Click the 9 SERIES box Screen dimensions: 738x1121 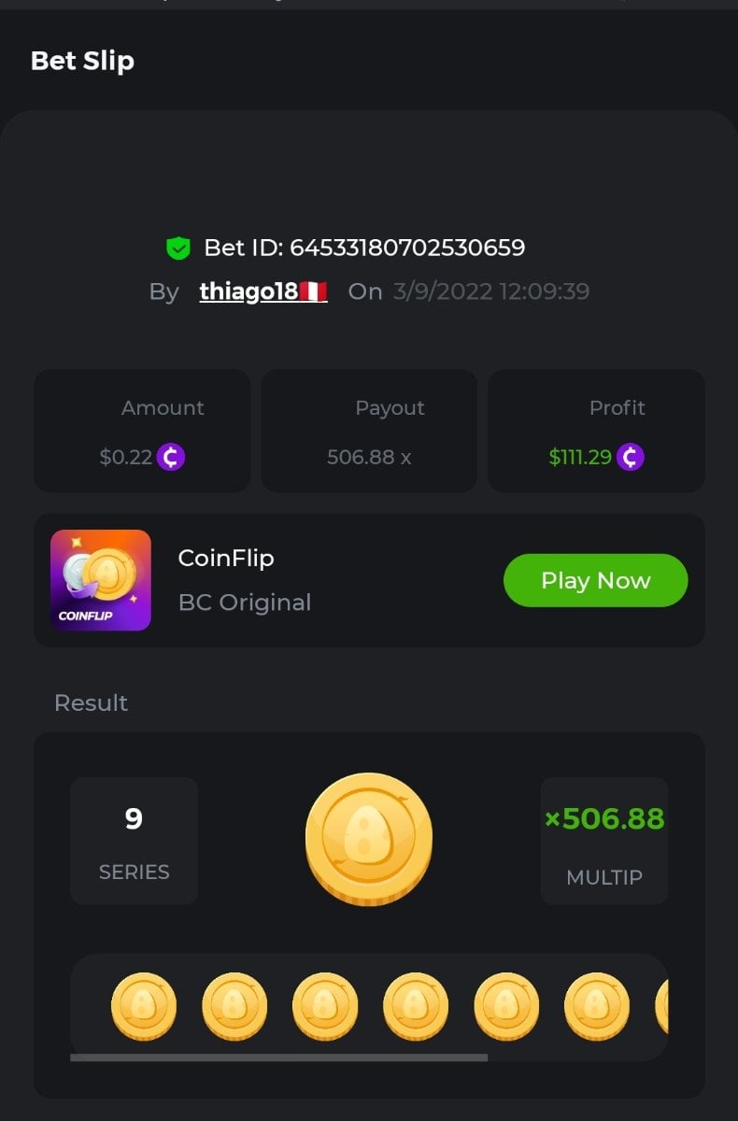[x=134, y=841]
